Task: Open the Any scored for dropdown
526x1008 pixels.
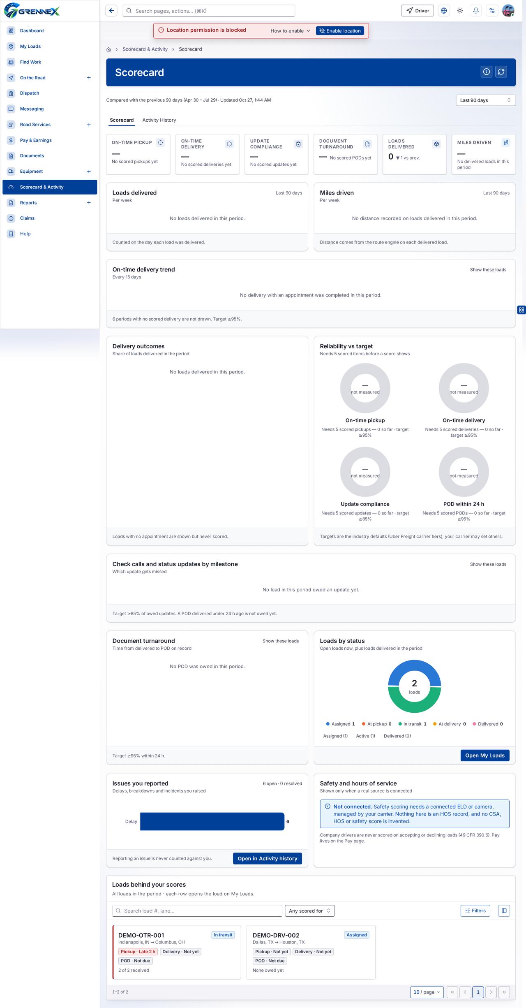Action: click(310, 911)
